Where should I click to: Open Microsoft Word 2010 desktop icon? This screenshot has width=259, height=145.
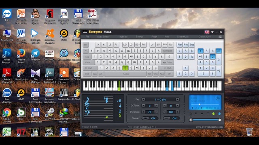pyautogui.click(x=21, y=36)
